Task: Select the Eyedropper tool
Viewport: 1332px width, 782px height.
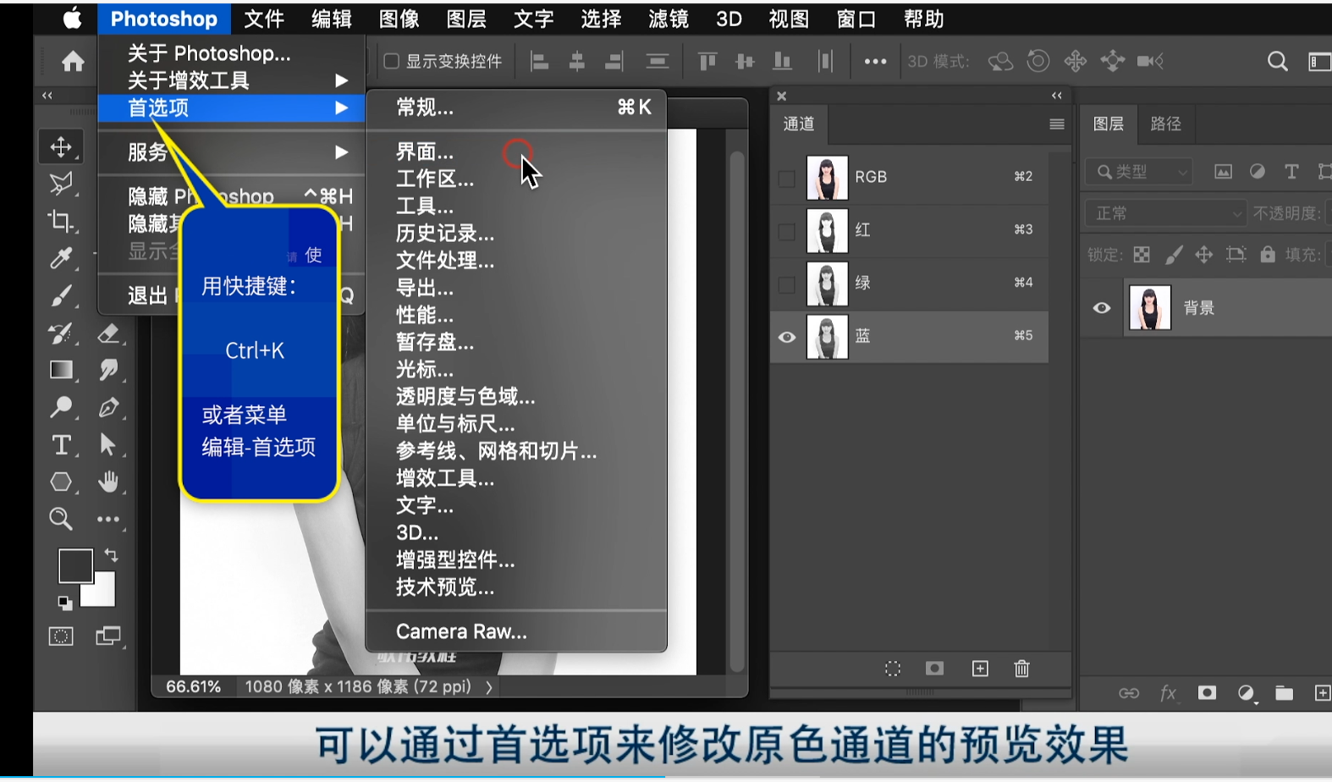Action: point(61,258)
